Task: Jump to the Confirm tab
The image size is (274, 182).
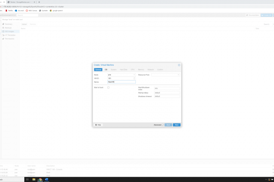Action: 160,70
